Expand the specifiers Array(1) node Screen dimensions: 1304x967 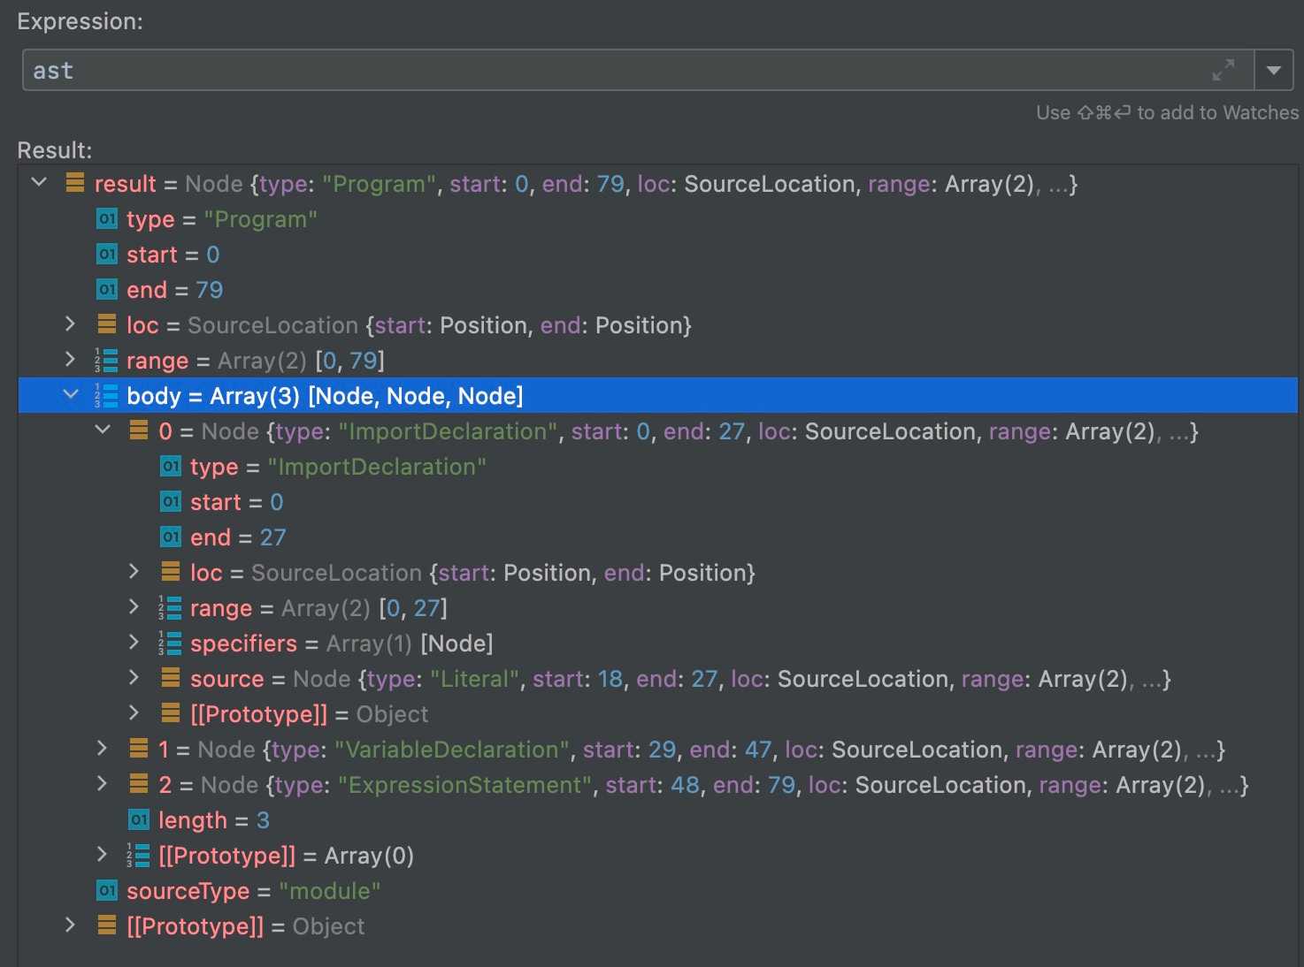[134, 643]
